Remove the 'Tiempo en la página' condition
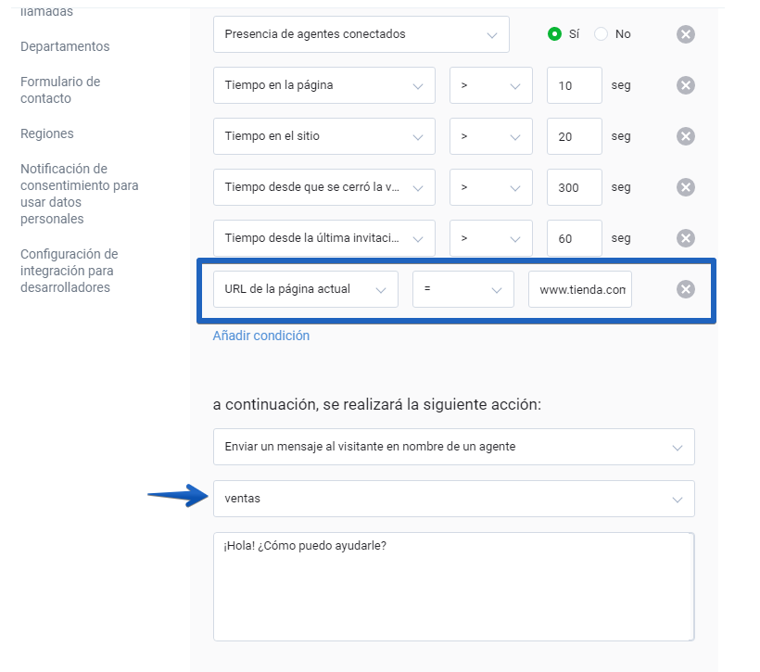Viewport: 760px width, 672px height. pyautogui.click(x=685, y=85)
